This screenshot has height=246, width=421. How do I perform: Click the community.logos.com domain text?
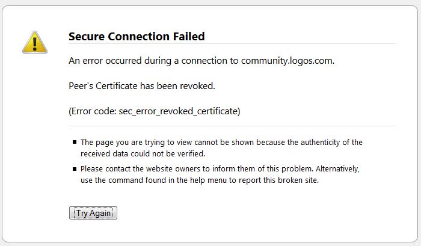[x=288, y=61]
